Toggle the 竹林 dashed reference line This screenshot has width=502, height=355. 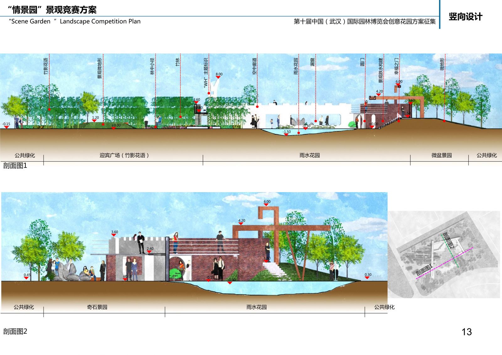click(x=180, y=88)
